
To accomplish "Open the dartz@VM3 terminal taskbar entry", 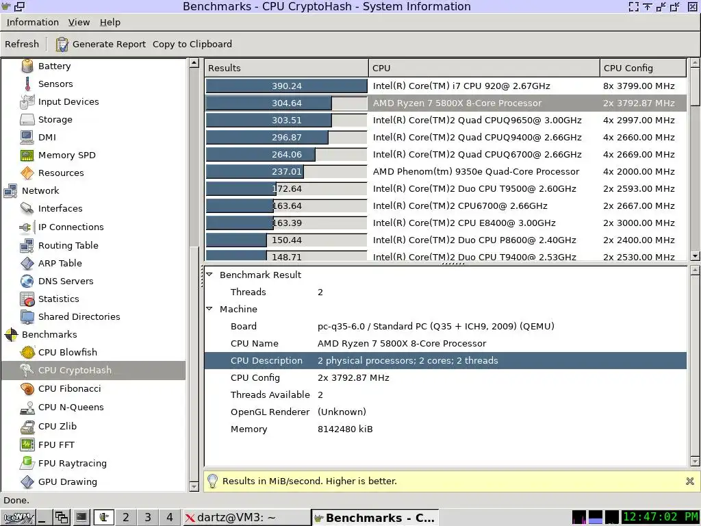I will coord(246,518).
